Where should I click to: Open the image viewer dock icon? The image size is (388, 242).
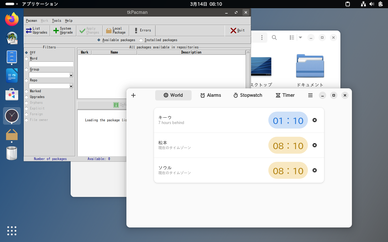(12, 38)
